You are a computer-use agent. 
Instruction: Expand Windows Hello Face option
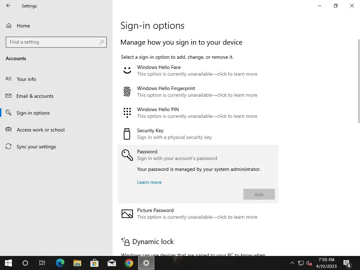click(198, 70)
